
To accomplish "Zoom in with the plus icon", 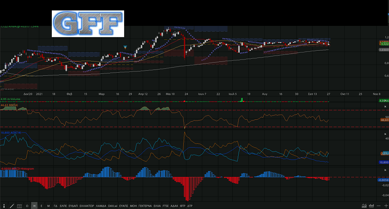I will 386,206.
